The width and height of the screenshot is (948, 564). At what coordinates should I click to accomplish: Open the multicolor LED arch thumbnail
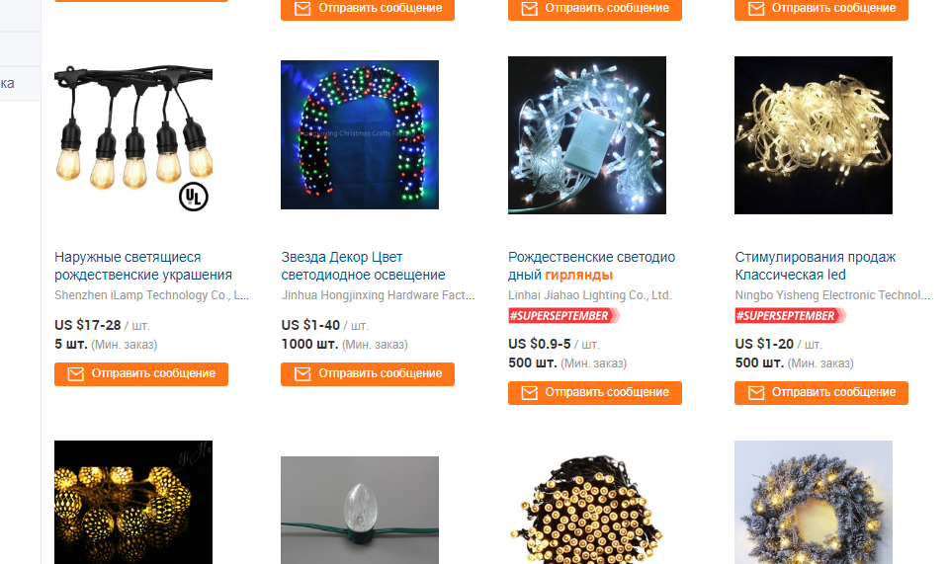click(x=360, y=134)
